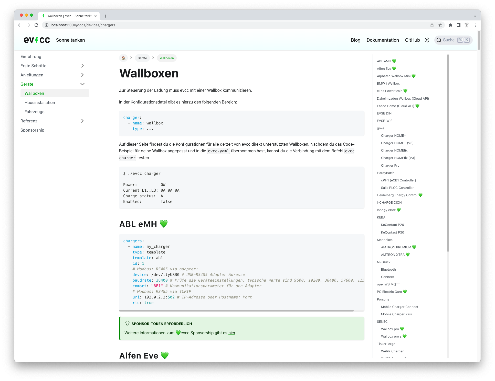Open the profile avatar icon in toolbar
Screen dimensions: 495x381
point(467,25)
